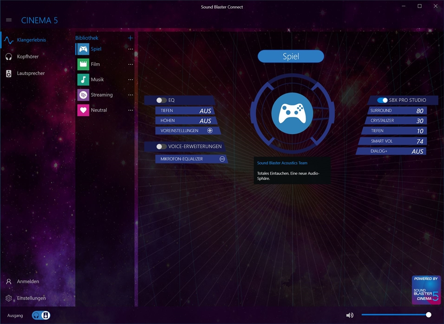Screen dimensions: 444x324
Task: Click the Anmelden user icon
Action: pos(9,281)
